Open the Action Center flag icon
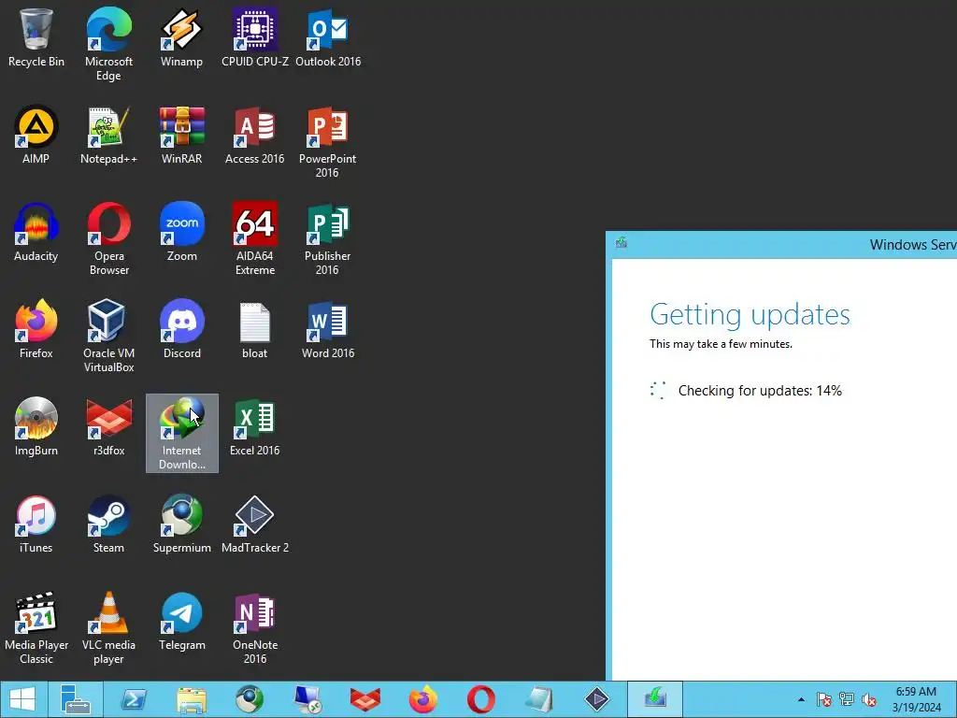 click(823, 699)
